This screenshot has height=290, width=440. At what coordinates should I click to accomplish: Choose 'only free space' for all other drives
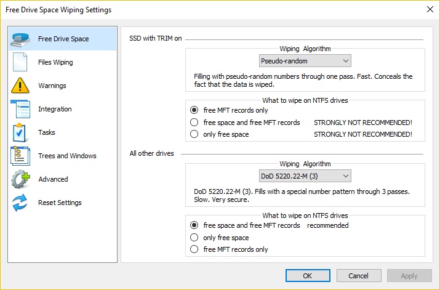click(194, 238)
